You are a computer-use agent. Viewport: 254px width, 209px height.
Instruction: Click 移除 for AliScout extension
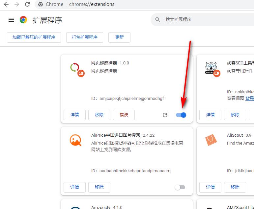point(235,187)
